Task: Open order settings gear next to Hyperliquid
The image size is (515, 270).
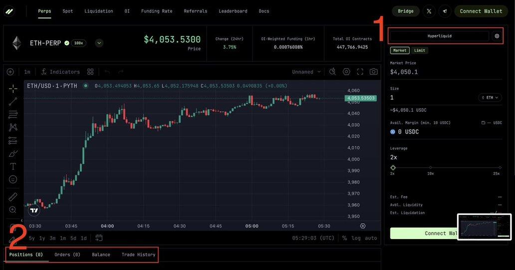Action: pyautogui.click(x=497, y=36)
